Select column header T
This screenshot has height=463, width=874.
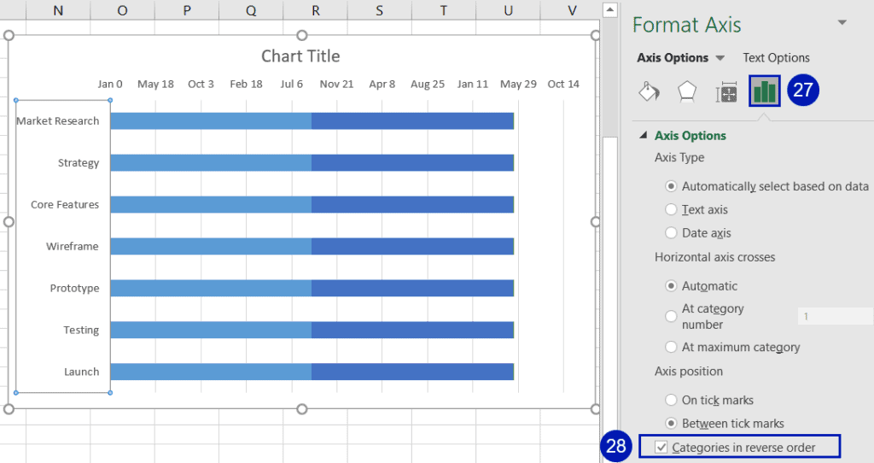click(x=444, y=10)
